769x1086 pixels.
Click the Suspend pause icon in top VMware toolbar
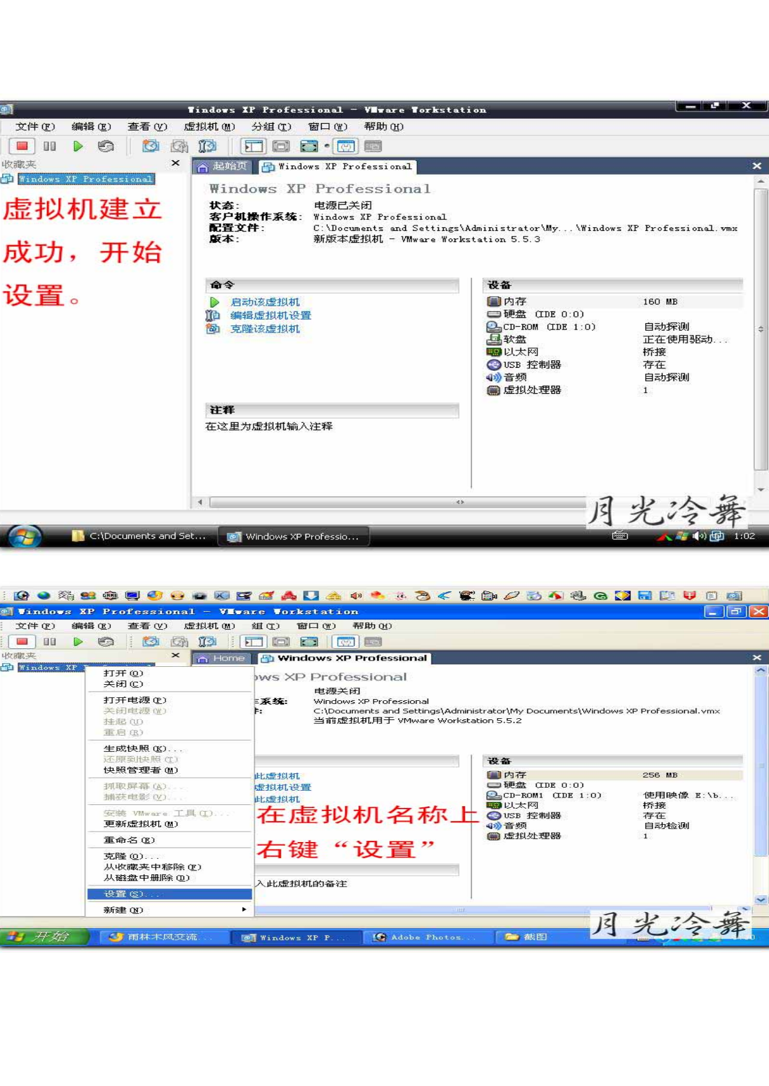pos(50,146)
